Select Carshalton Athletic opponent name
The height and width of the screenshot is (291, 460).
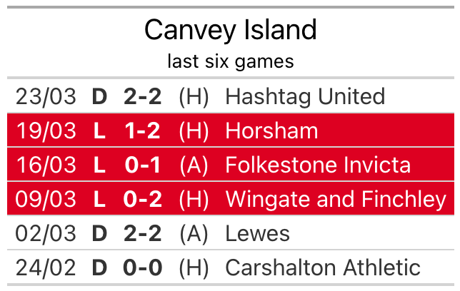322,267
